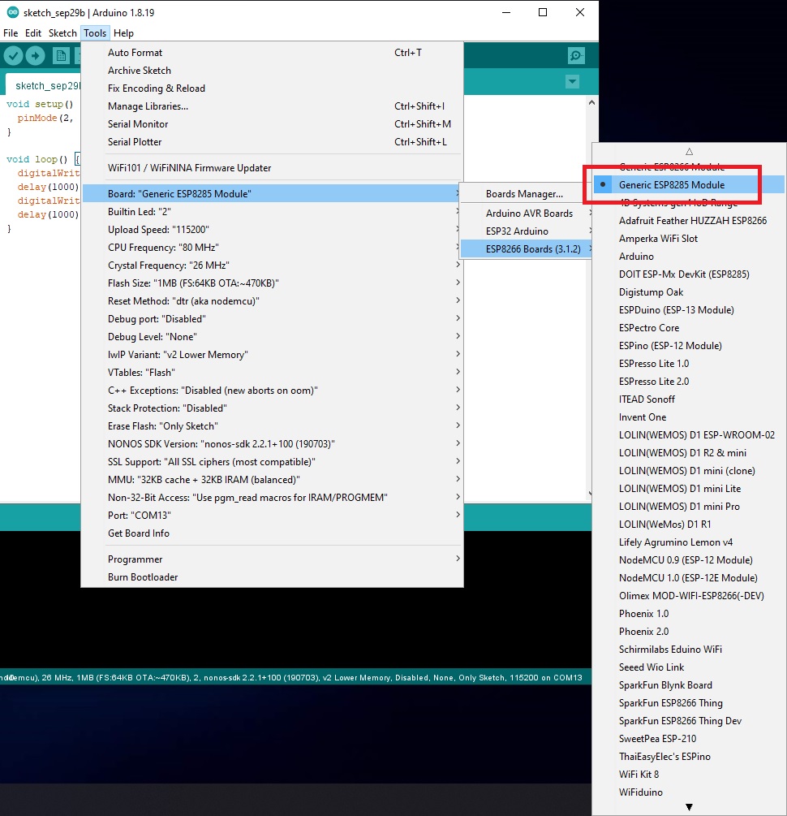Select Manage Libraries from the Tools menu
787x816 pixels.
pos(148,106)
